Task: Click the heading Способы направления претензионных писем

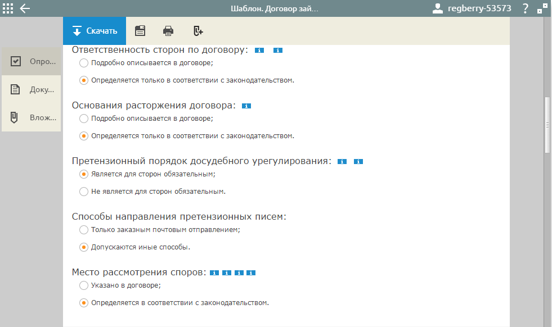Action: [x=179, y=216]
